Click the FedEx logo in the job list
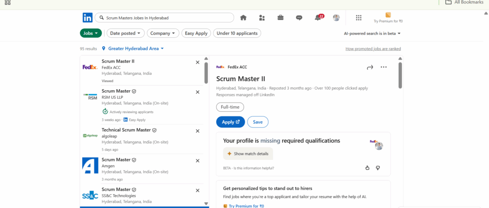The width and height of the screenshot is (489, 208). [x=90, y=67]
